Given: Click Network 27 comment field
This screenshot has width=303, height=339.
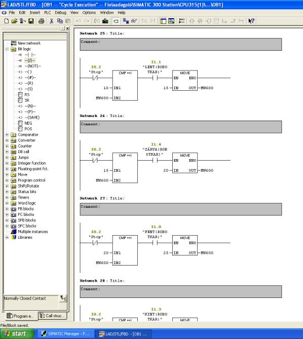Looking at the screenshot, I should tap(181, 209).
